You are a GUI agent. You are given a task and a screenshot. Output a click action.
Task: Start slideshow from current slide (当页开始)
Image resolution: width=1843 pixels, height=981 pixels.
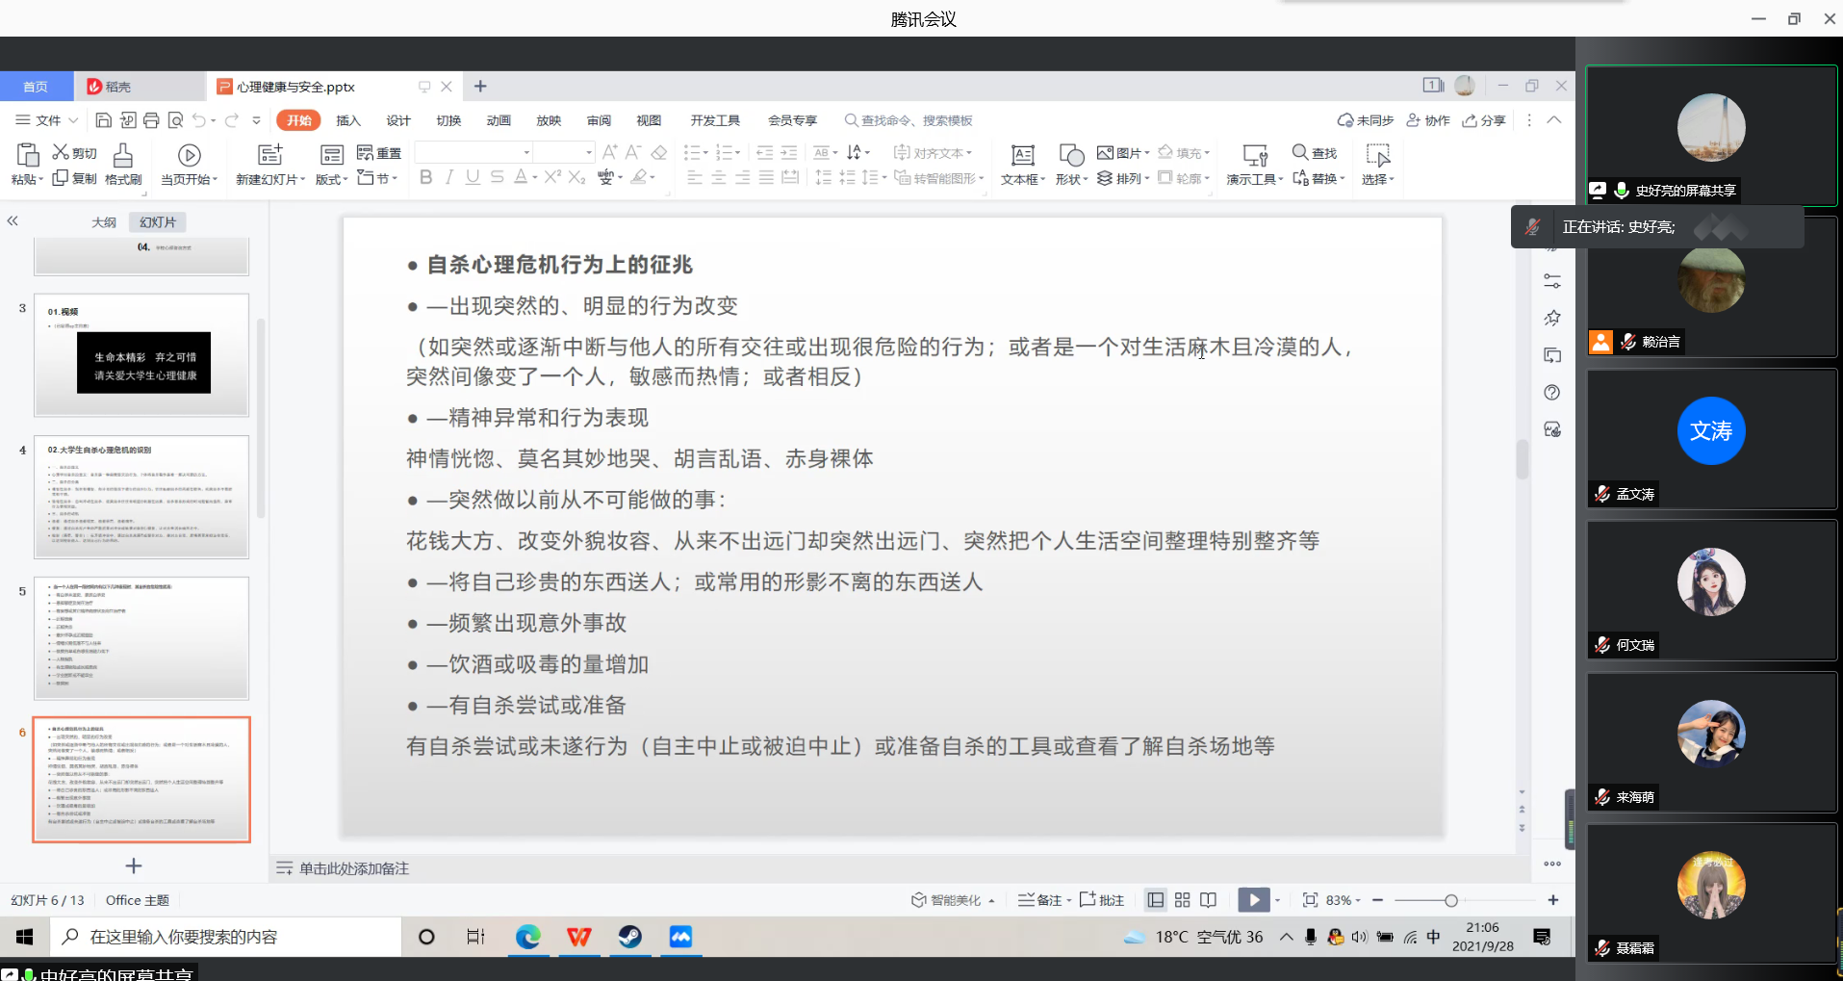coord(189,164)
